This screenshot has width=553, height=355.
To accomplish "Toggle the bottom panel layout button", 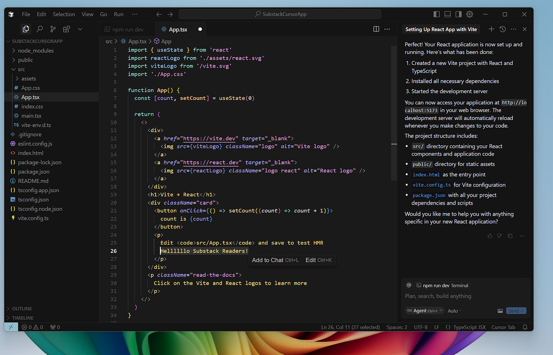I will point(447,14).
